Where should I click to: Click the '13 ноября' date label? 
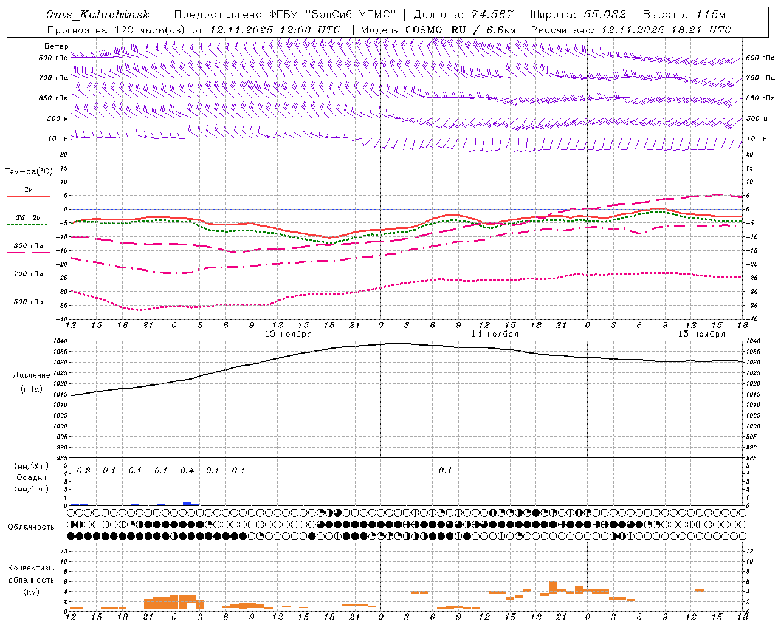coord(288,334)
